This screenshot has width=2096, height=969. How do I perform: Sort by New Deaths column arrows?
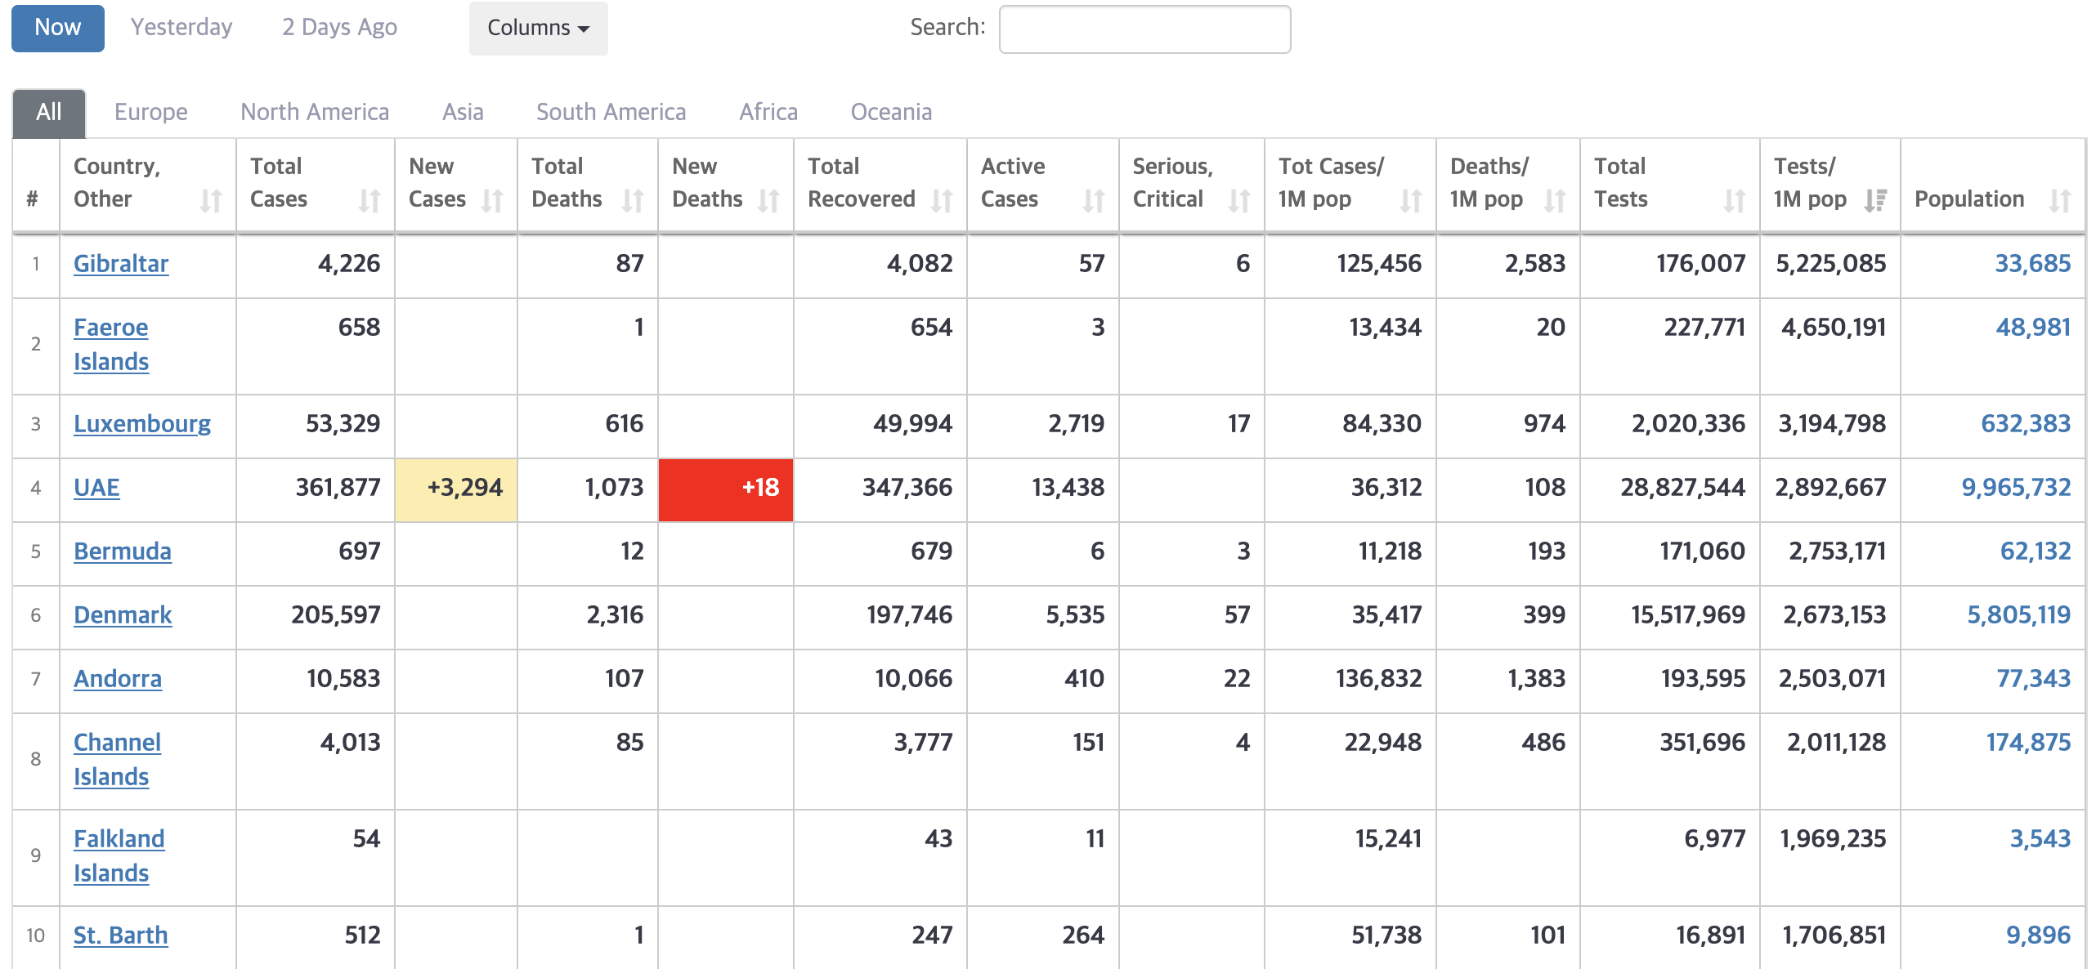(x=768, y=200)
